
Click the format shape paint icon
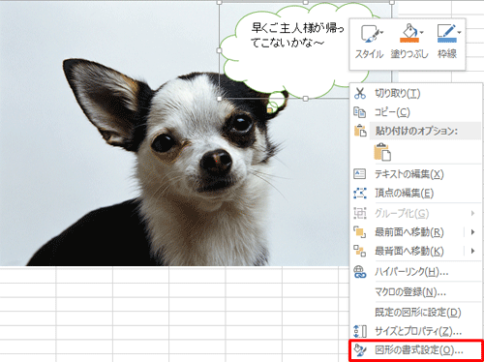[360, 350]
